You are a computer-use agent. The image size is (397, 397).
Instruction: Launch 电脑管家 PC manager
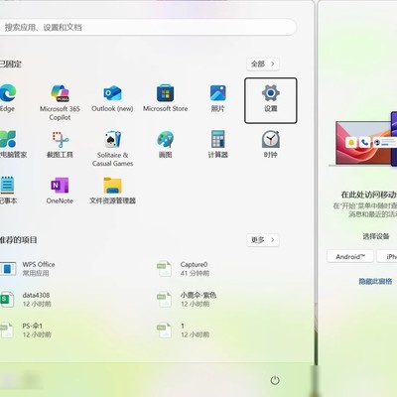12,144
